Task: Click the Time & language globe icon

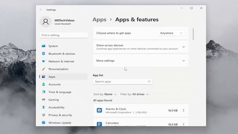Action: click(x=44, y=92)
